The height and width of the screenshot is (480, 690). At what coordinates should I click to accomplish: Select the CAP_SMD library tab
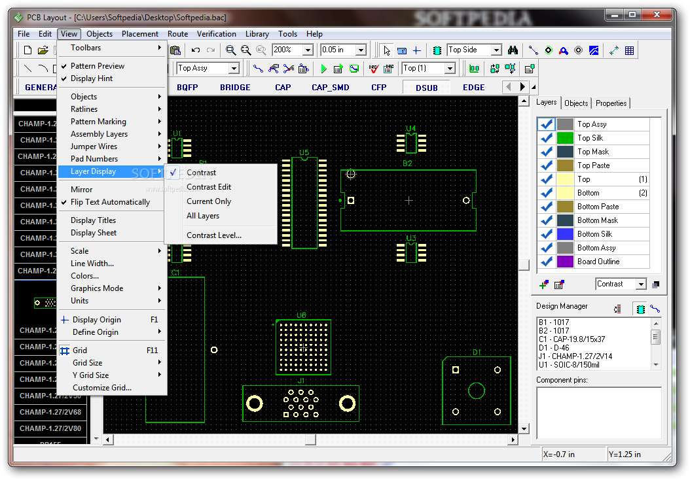coord(331,88)
